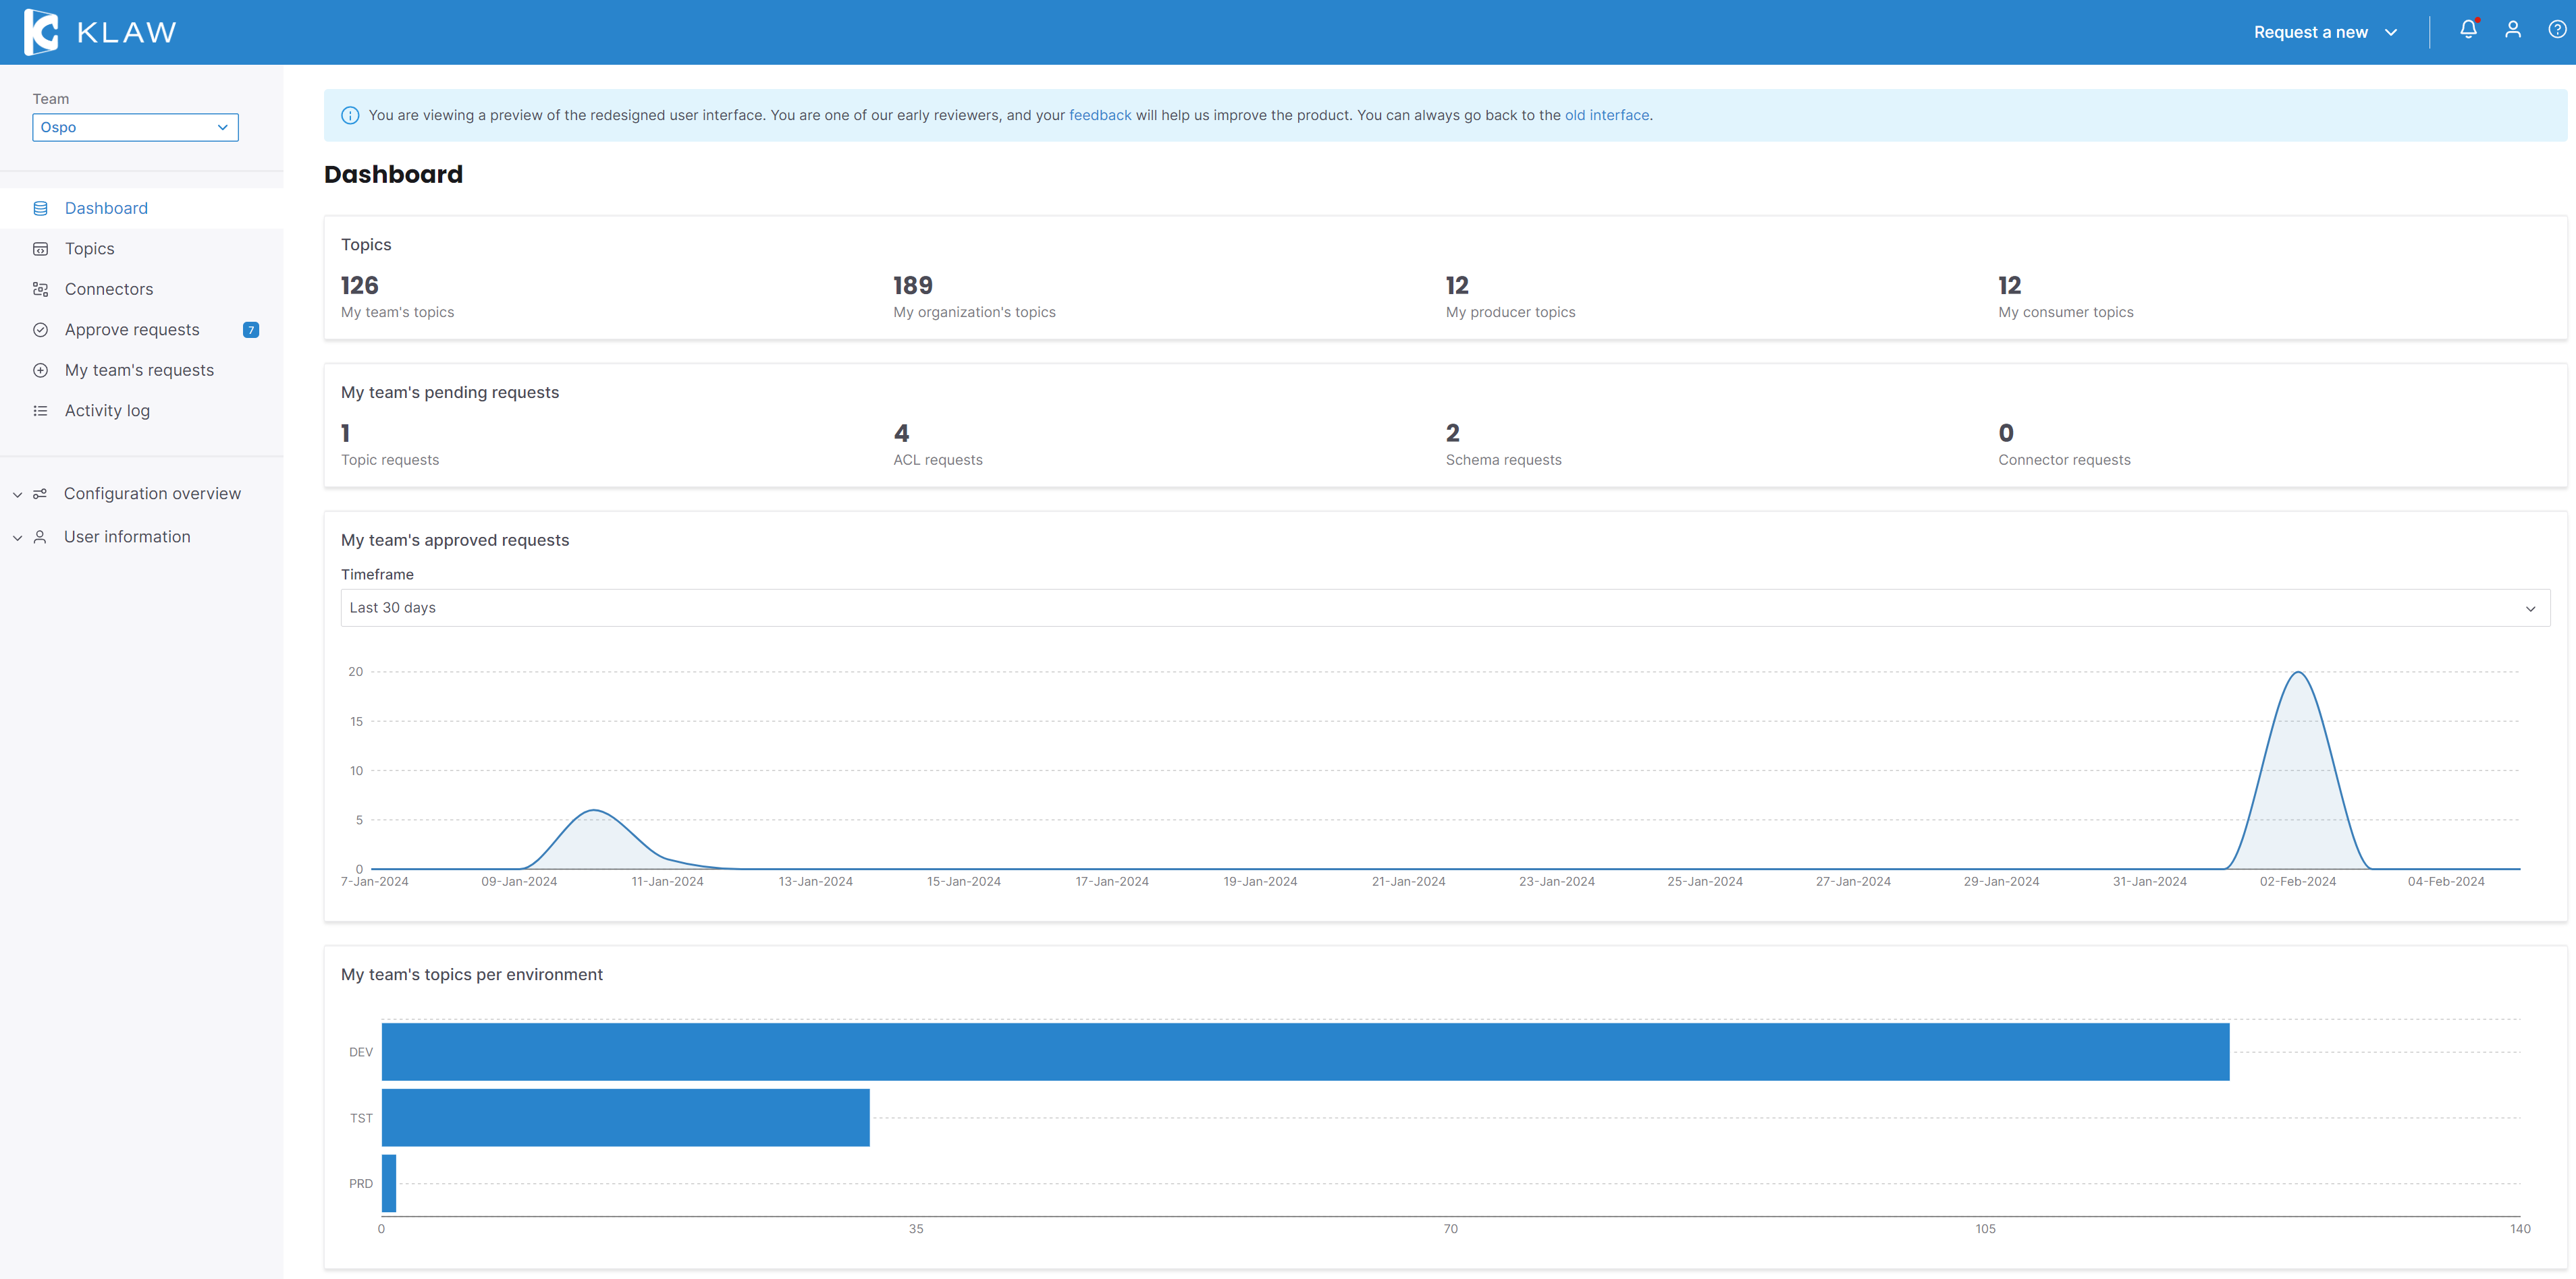Click the Connectors sidebar icon
The image size is (2576, 1279).
tap(40, 289)
